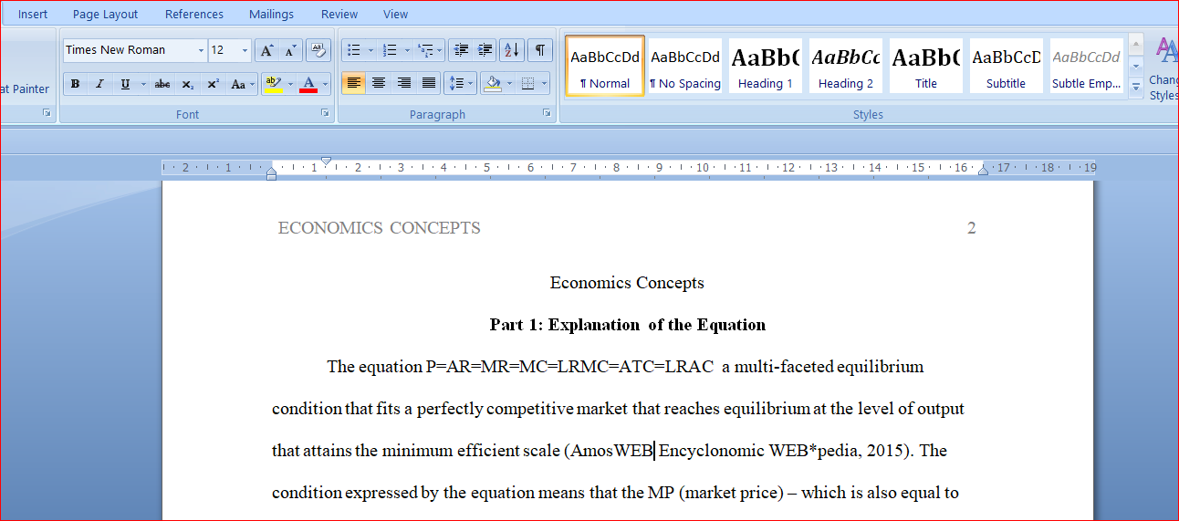Open the font name dropdown

(201, 50)
